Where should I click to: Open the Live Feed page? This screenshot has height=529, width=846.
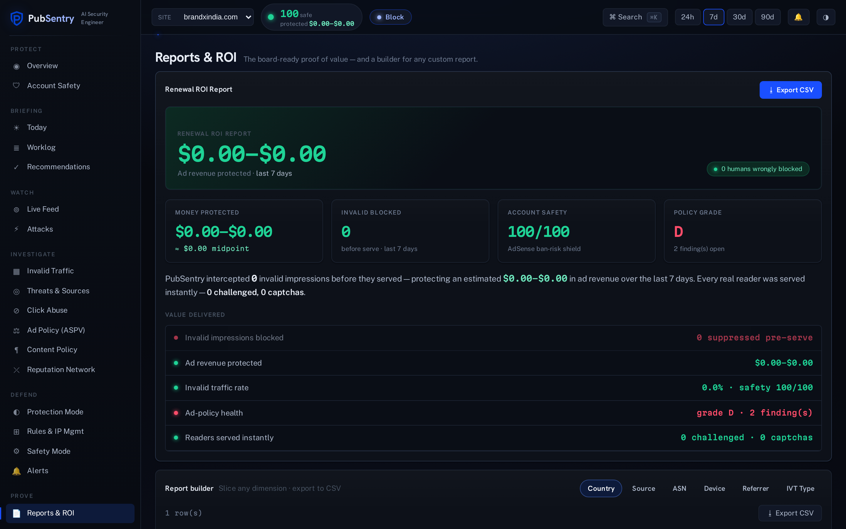[x=70, y=209]
